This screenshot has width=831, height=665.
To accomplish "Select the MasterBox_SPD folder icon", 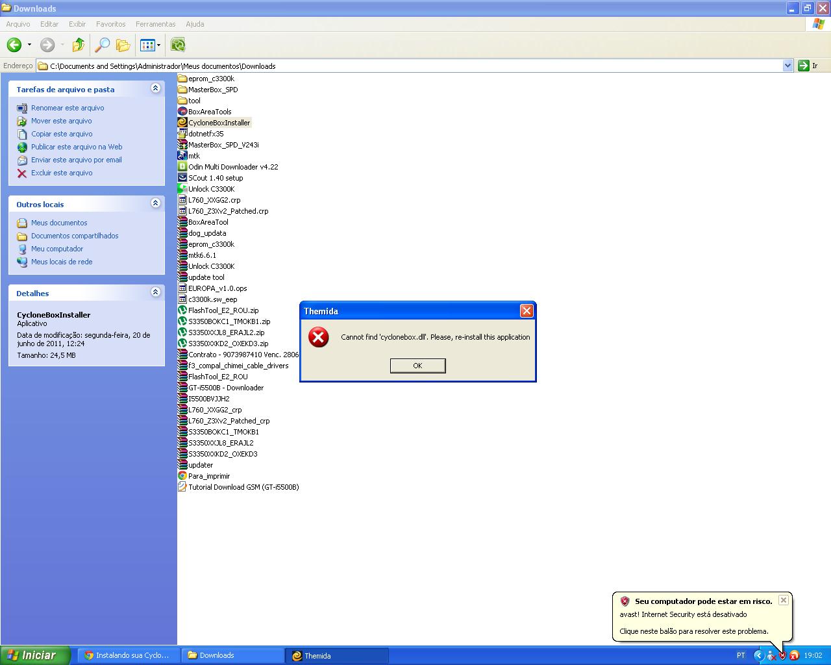I will click(x=182, y=90).
